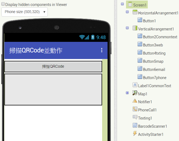Click the battery icon in phone status bar
This screenshot has width=179, height=141.
tap(93, 37)
